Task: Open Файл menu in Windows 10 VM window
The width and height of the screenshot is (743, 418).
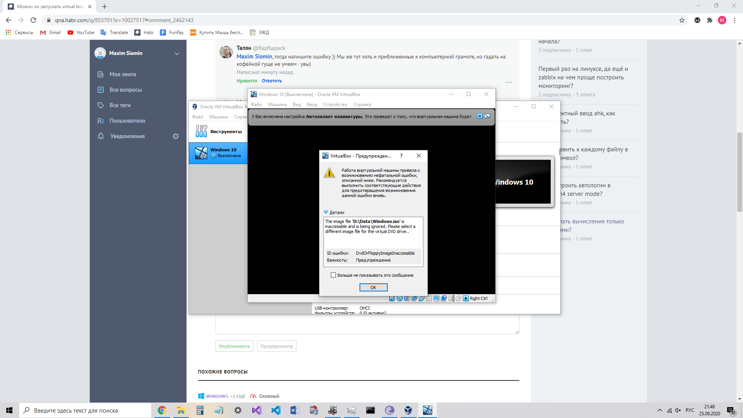Action: click(x=256, y=104)
